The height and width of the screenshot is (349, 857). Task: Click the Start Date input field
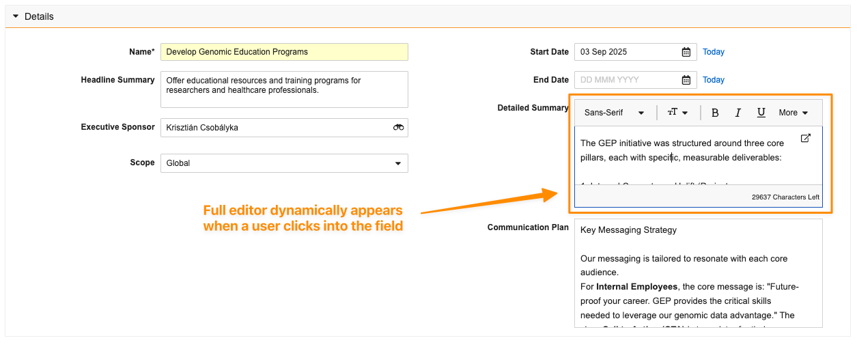pos(627,52)
